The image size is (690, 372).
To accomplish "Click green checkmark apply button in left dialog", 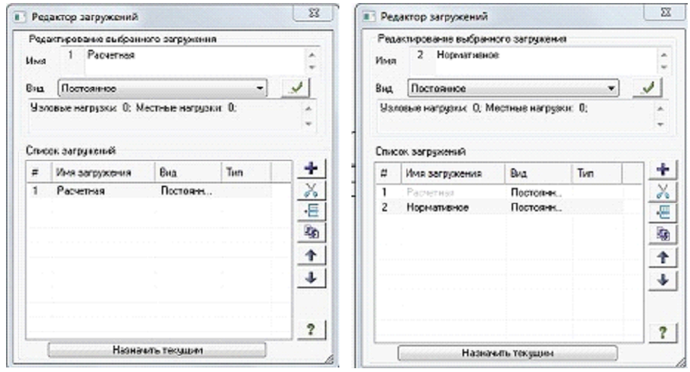I will point(295,88).
